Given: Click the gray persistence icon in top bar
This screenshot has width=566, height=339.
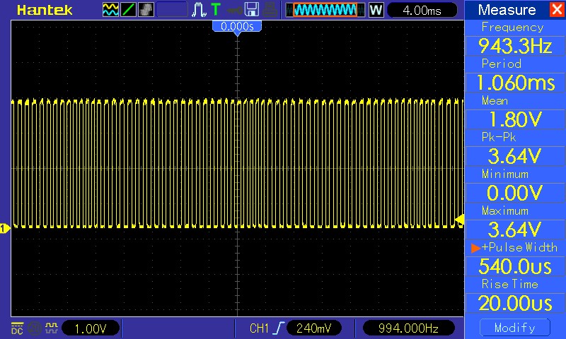Looking at the screenshot, I should pos(146,10).
